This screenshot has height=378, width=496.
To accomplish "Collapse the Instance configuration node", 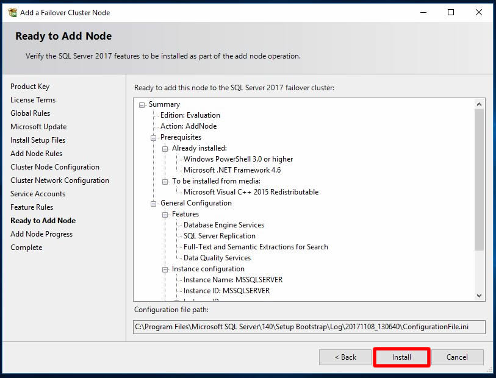I will [x=165, y=269].
